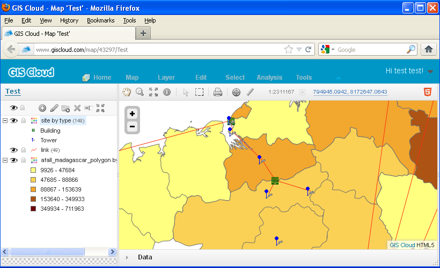Click the full extent arrows icon
The width and height of the screenshot is (440, 268).
coord(153,92)
